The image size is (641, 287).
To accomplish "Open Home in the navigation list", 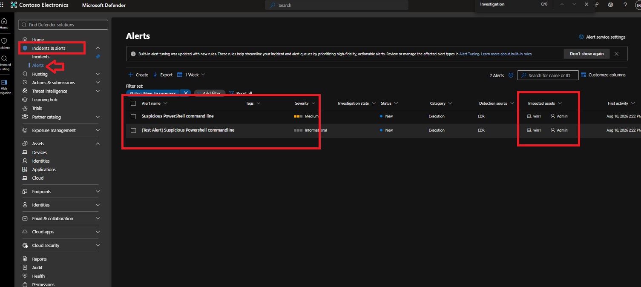I will [x=38, y=40].
